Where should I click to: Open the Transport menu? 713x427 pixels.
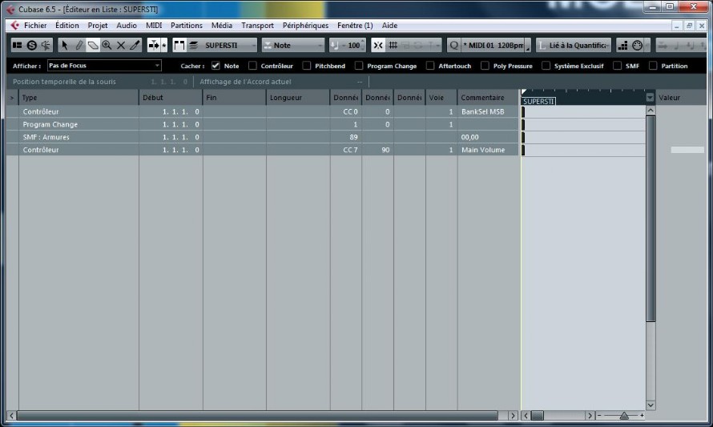tap(257, 26)
